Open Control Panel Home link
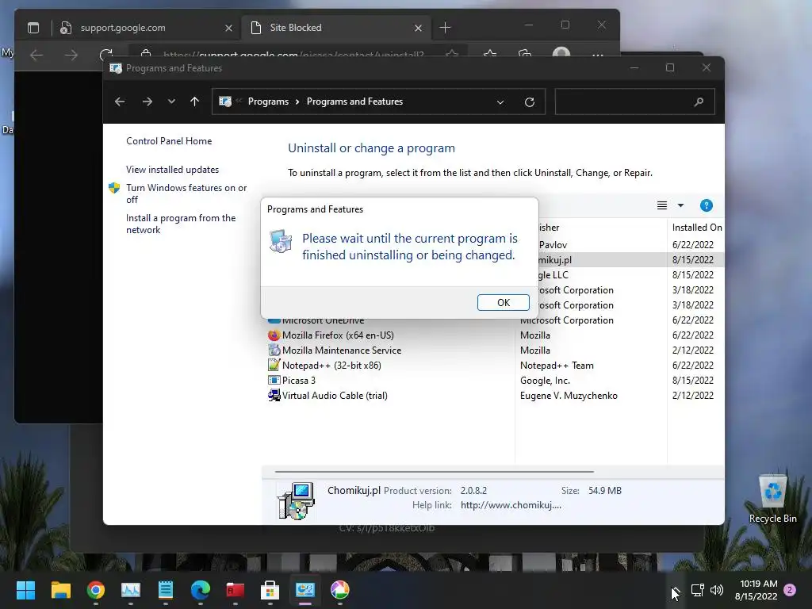This screenshot has width=812, height=609. 169,141
